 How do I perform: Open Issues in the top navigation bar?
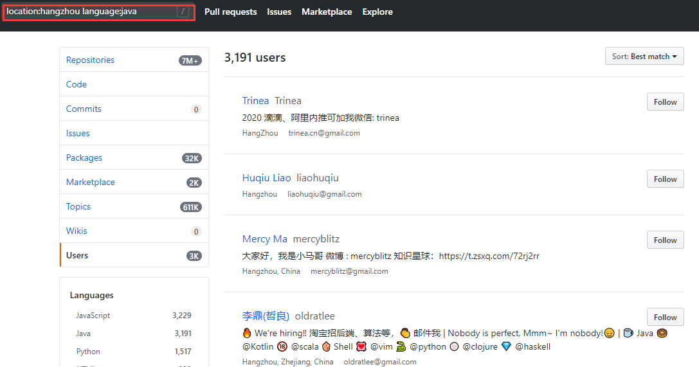click(279, 12)
